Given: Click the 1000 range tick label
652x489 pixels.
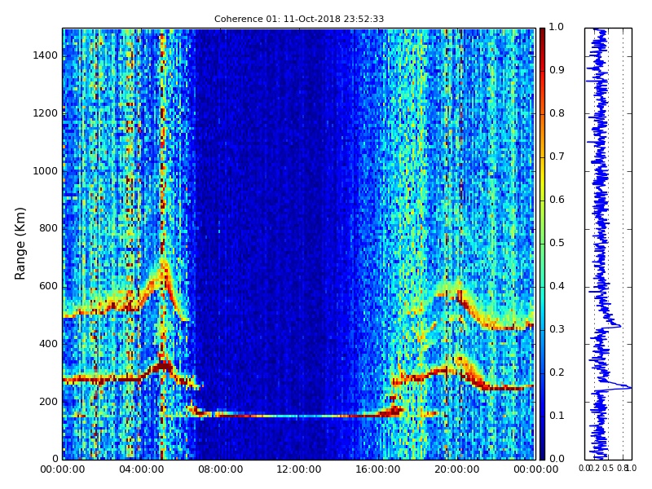Looking at the screenshot, I should click(46, 171).
